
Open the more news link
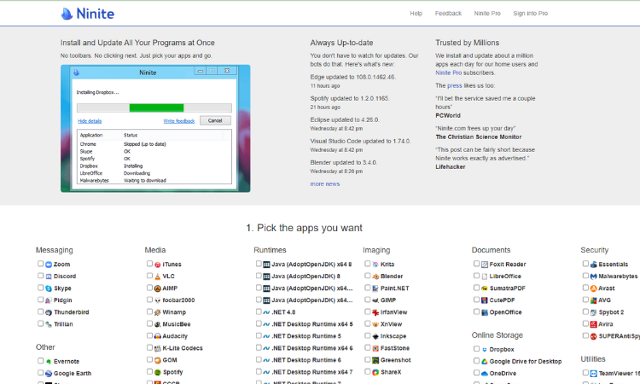point(324,184)
